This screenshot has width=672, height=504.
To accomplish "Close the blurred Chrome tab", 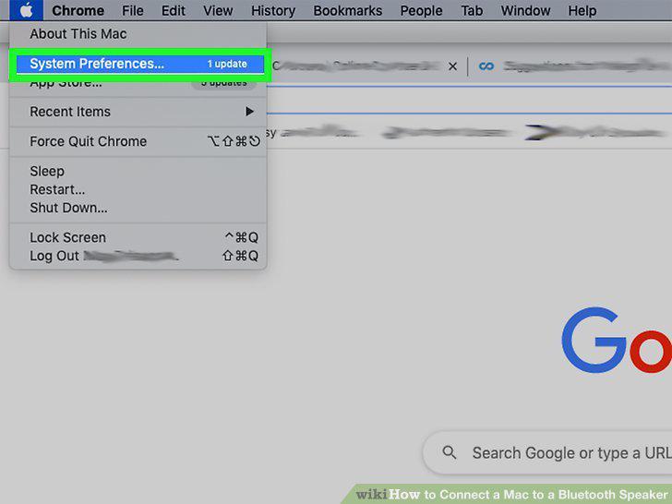I will (x=452, y=66).
